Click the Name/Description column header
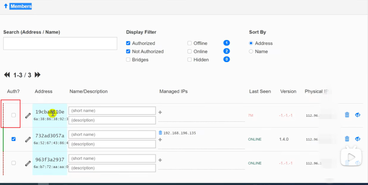This screenshot has width=368, height=185. [88, 92]
